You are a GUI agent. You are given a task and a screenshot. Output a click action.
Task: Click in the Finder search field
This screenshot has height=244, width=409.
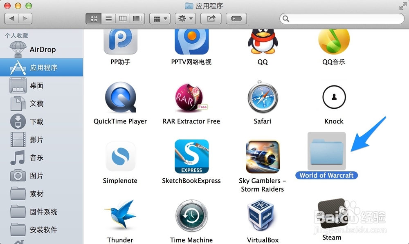342,19
